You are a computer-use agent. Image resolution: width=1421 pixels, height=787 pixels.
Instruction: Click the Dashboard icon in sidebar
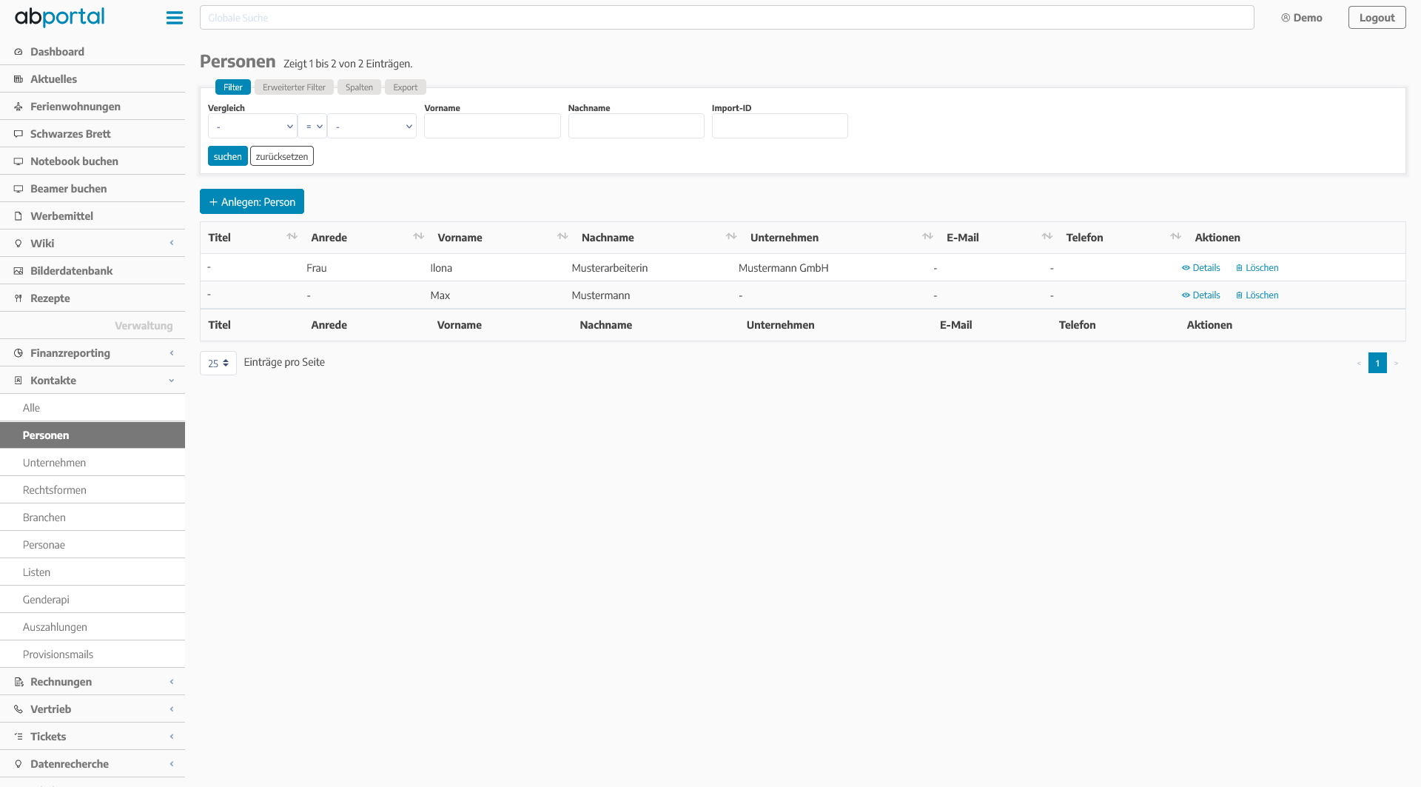tap(19, 52)
